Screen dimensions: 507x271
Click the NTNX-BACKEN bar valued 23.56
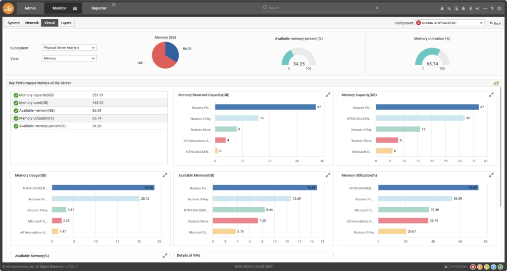click(x=103, y=187)
